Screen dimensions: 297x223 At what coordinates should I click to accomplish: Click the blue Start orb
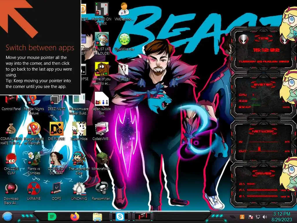(x=7, y=217)
